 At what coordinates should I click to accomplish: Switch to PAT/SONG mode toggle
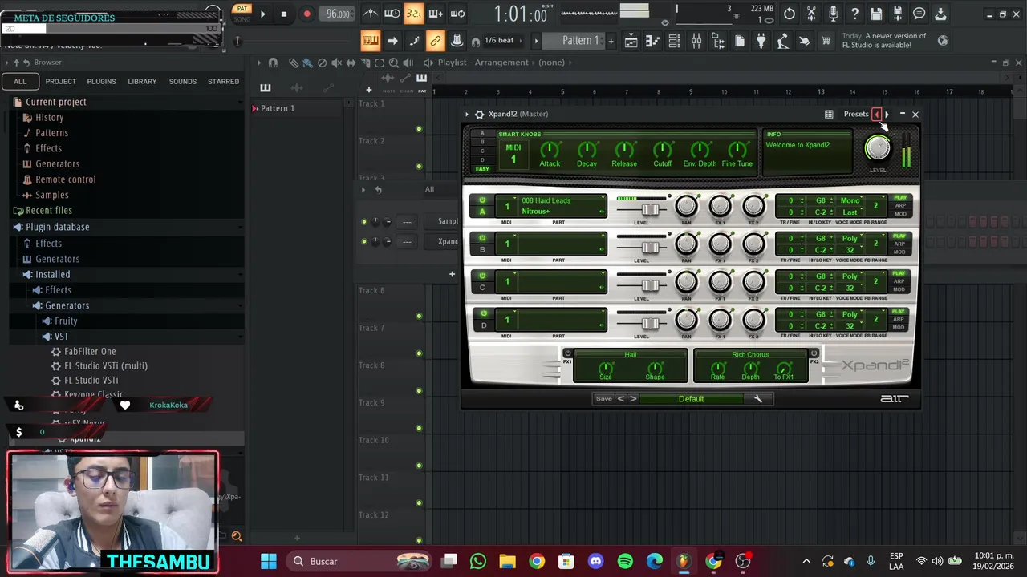point(241,14)
